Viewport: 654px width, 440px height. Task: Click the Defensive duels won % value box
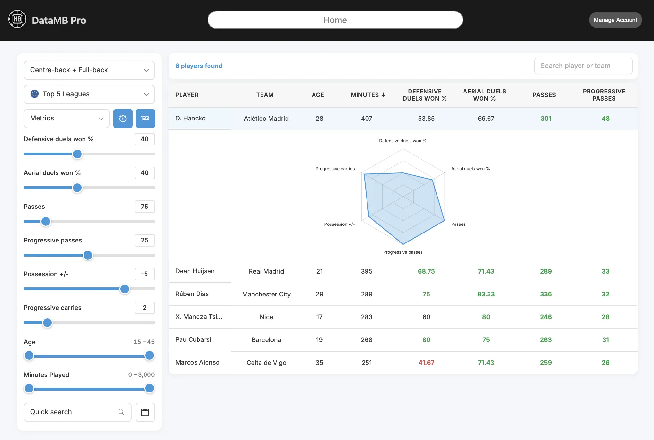pyautogui.click(x=145, y=139)
